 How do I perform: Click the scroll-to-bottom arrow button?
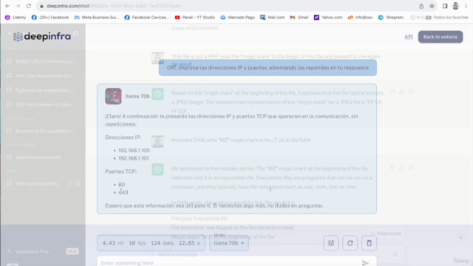(x=460, y=237)
